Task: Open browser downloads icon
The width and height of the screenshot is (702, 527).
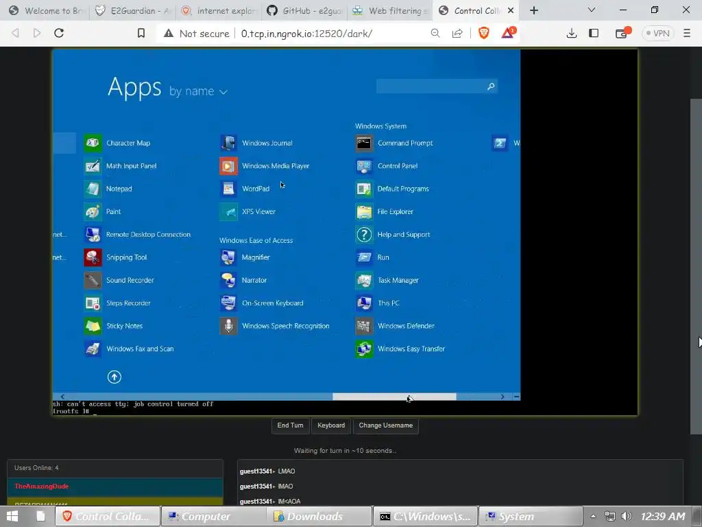Action: coord(571,33)
